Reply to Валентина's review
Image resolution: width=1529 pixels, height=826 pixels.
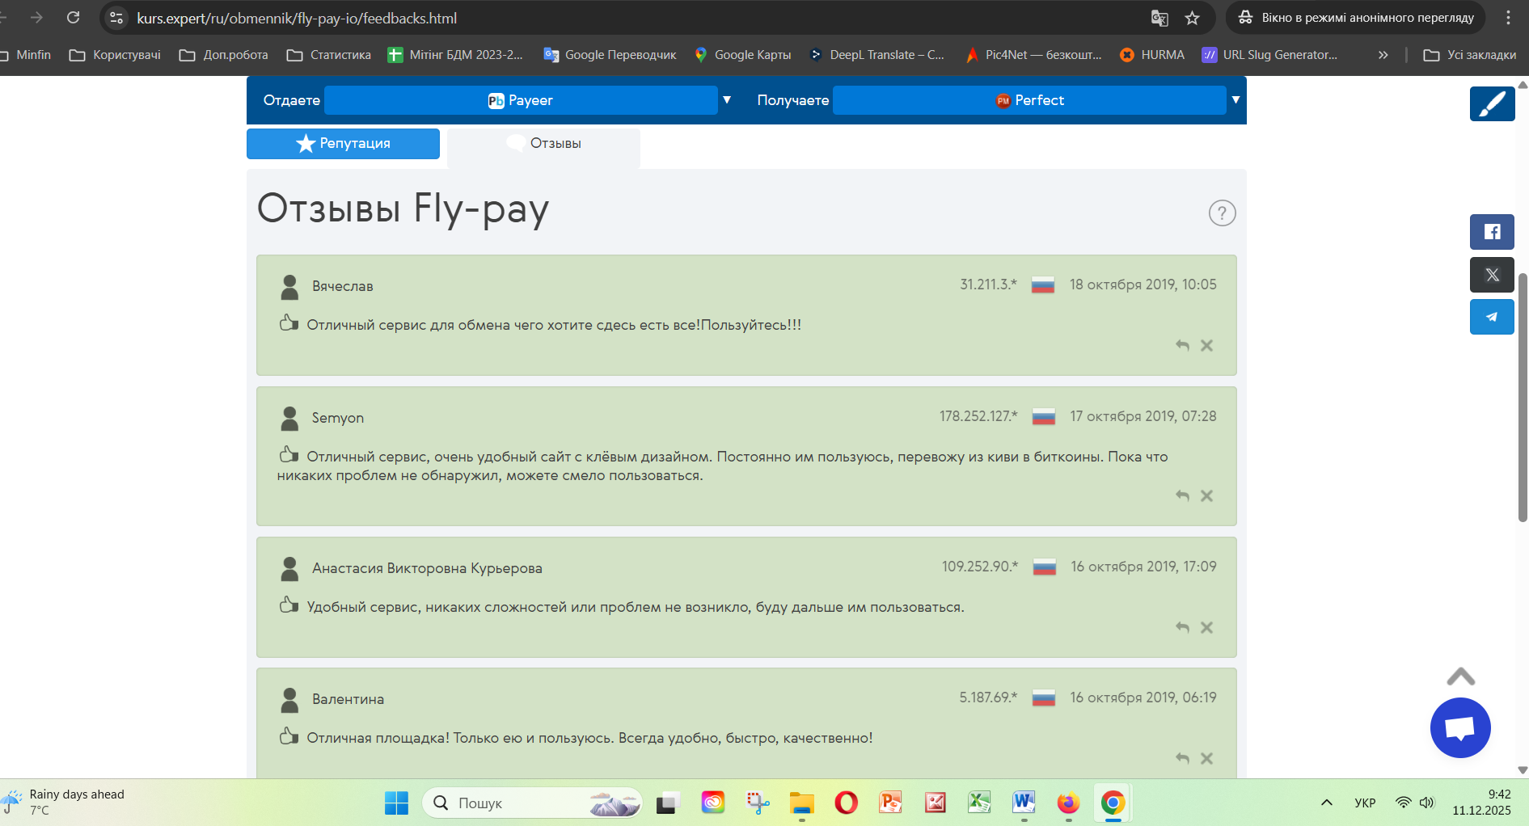coord(1182,758)
